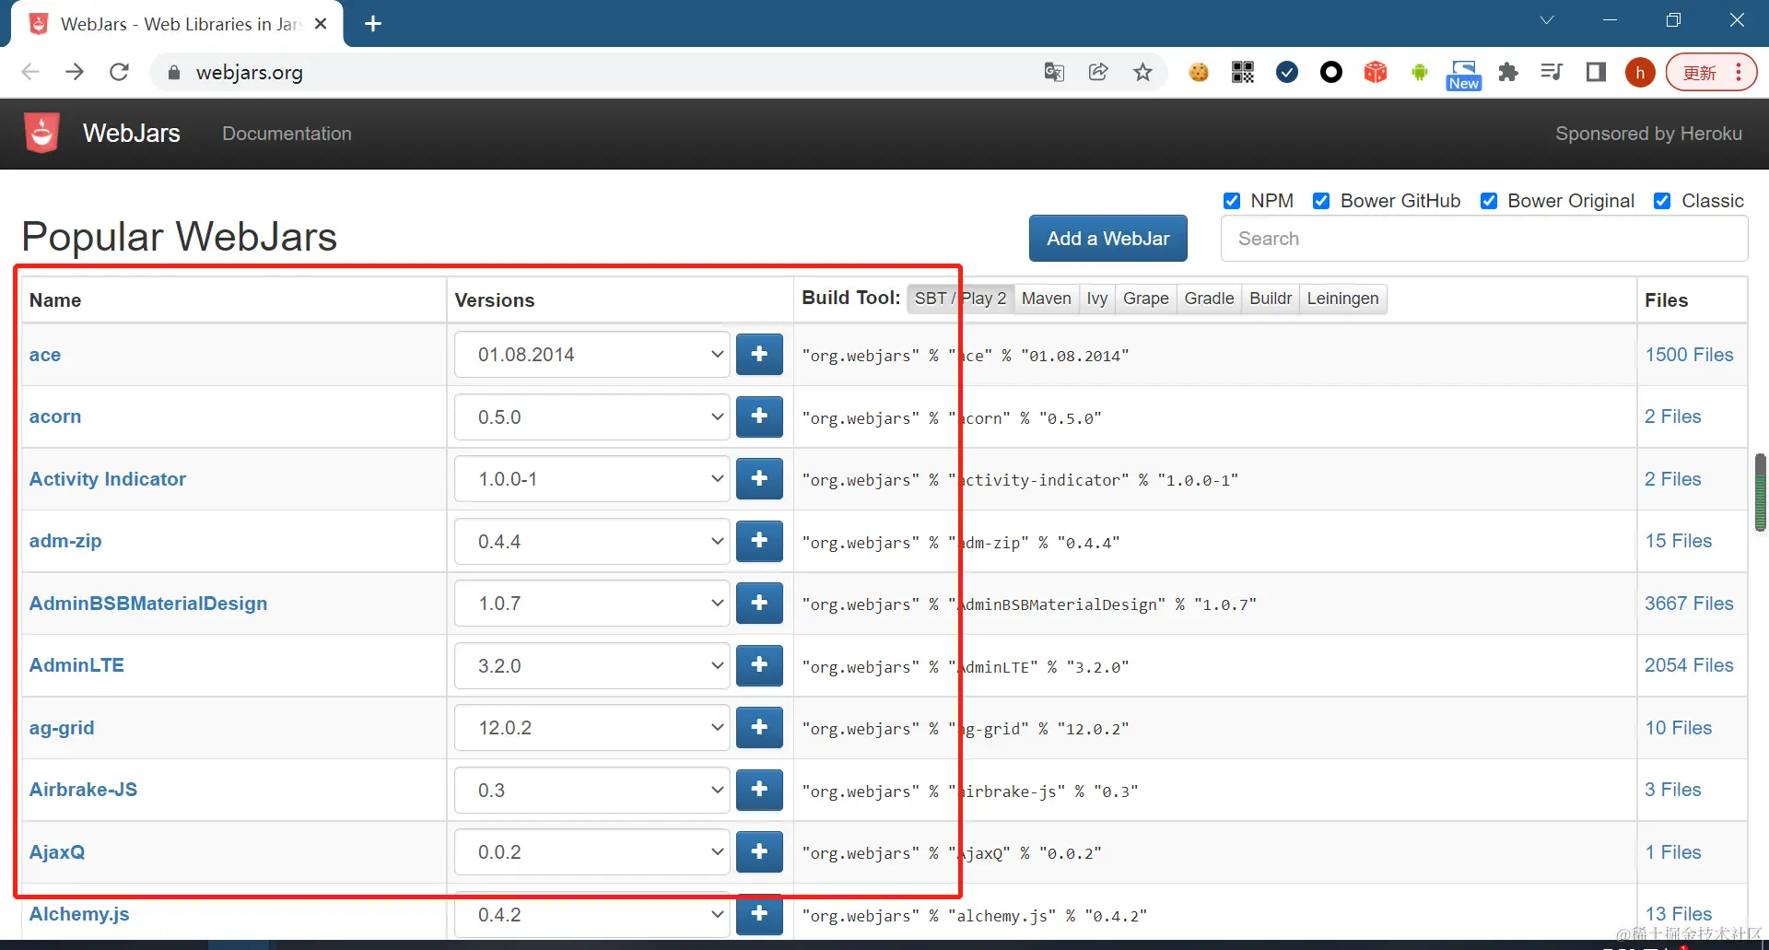
Task: Toggle the Bower GitHub checkbox
Action: pyautogui.click(x=1321, y=201)
